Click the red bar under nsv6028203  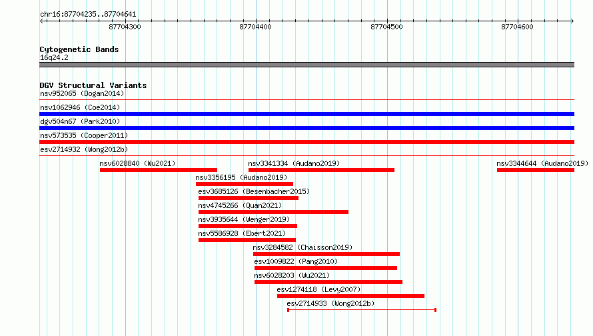[328, 282]
